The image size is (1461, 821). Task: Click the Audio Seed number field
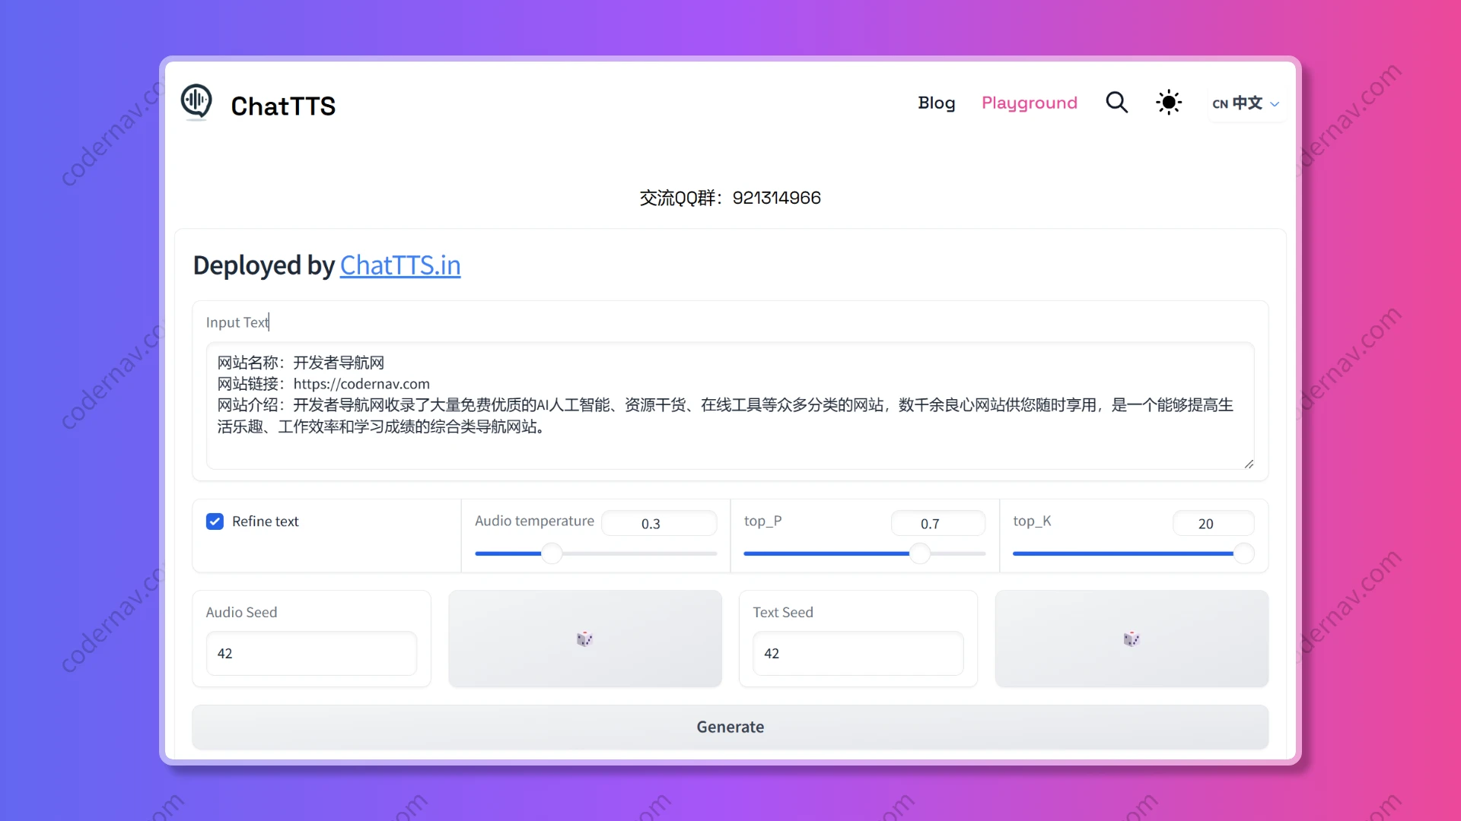311,654
